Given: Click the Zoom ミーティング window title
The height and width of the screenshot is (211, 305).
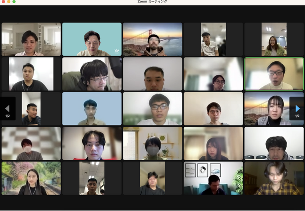Looking at the screenshot, I should point(152,1).
